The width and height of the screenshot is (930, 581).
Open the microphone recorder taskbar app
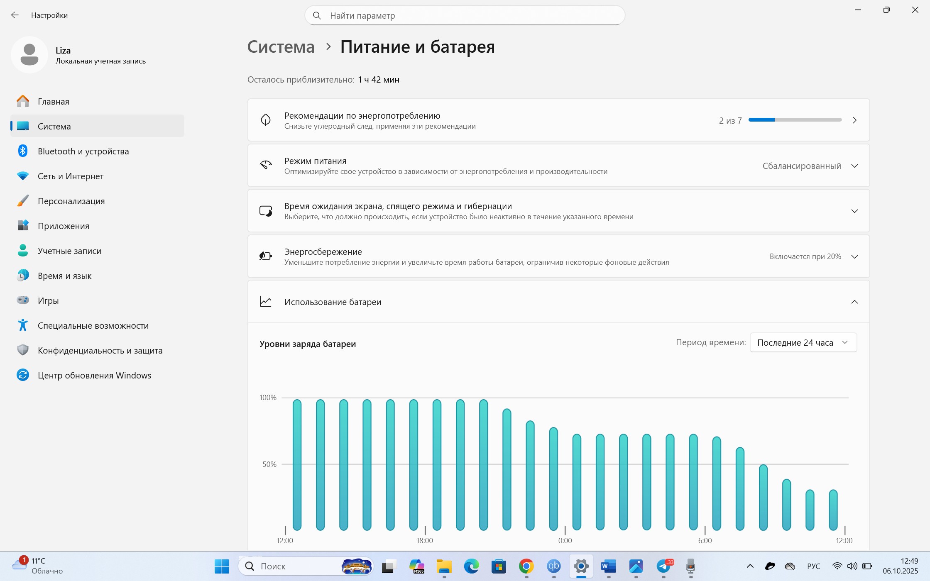(690, 566)
